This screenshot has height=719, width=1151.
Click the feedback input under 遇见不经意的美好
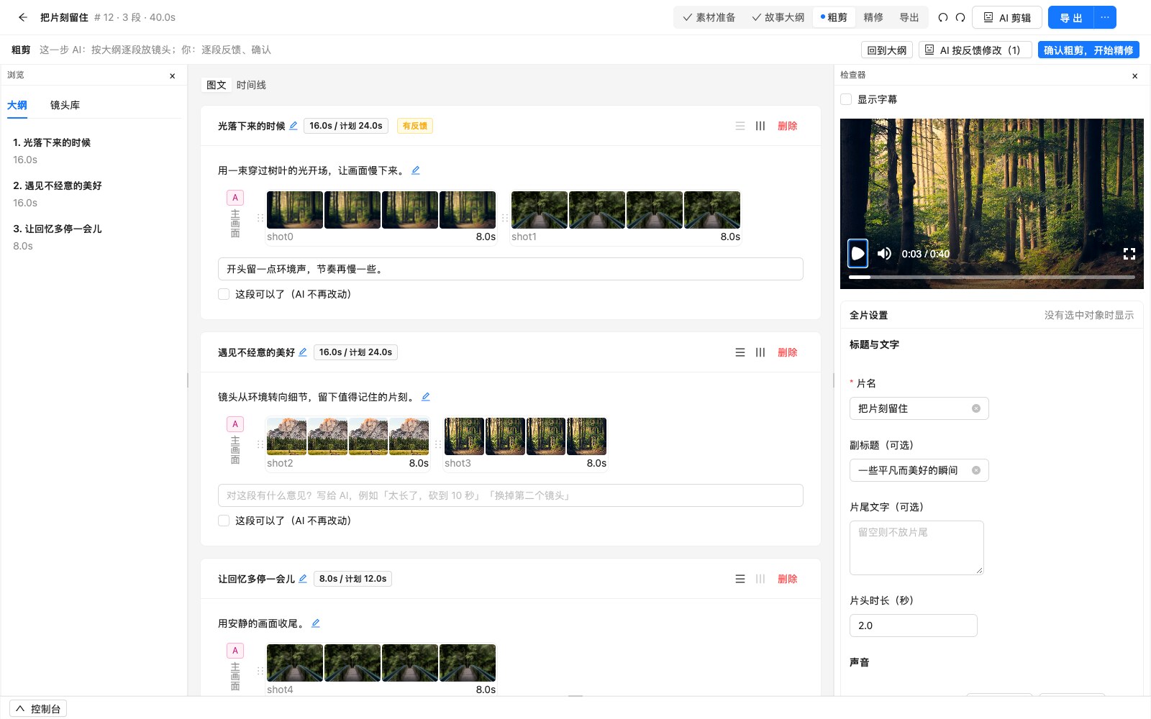(x=510, y=495)
